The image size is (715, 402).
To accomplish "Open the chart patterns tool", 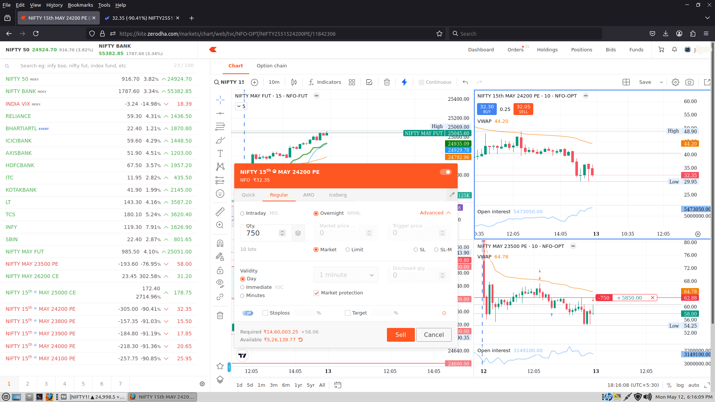I will point(220,167).
